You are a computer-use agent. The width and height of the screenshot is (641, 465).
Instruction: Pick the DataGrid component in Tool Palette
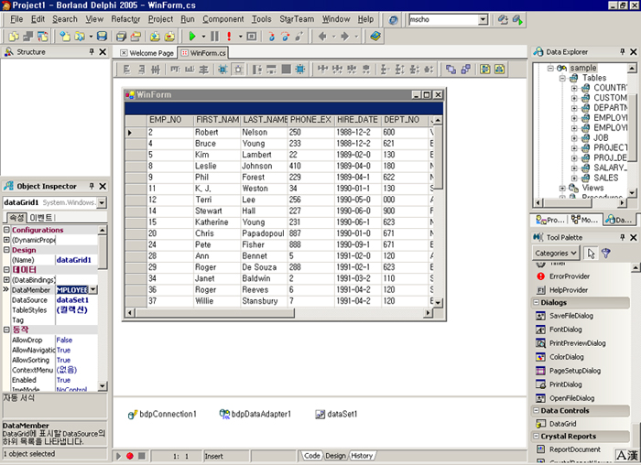pyautogui.click(x=562, y=424)
